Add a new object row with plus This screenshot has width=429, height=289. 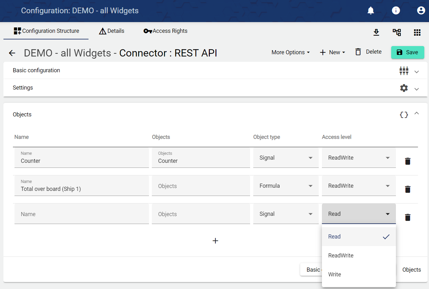pos(215,241)
